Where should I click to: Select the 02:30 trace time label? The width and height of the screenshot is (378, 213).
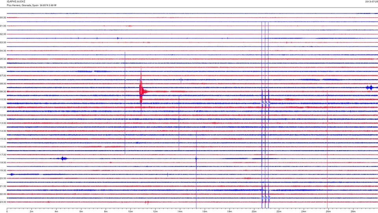click(x=3, y=34)
